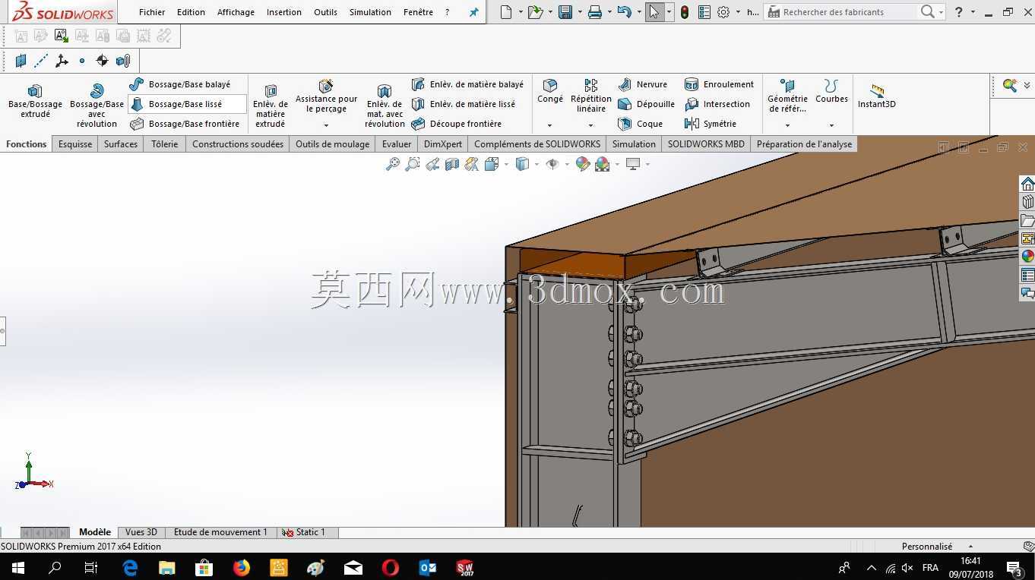This screenshot has height=580, width=1035.
Task: Select the Découpe frontière tool
Action: coord(456,124)
